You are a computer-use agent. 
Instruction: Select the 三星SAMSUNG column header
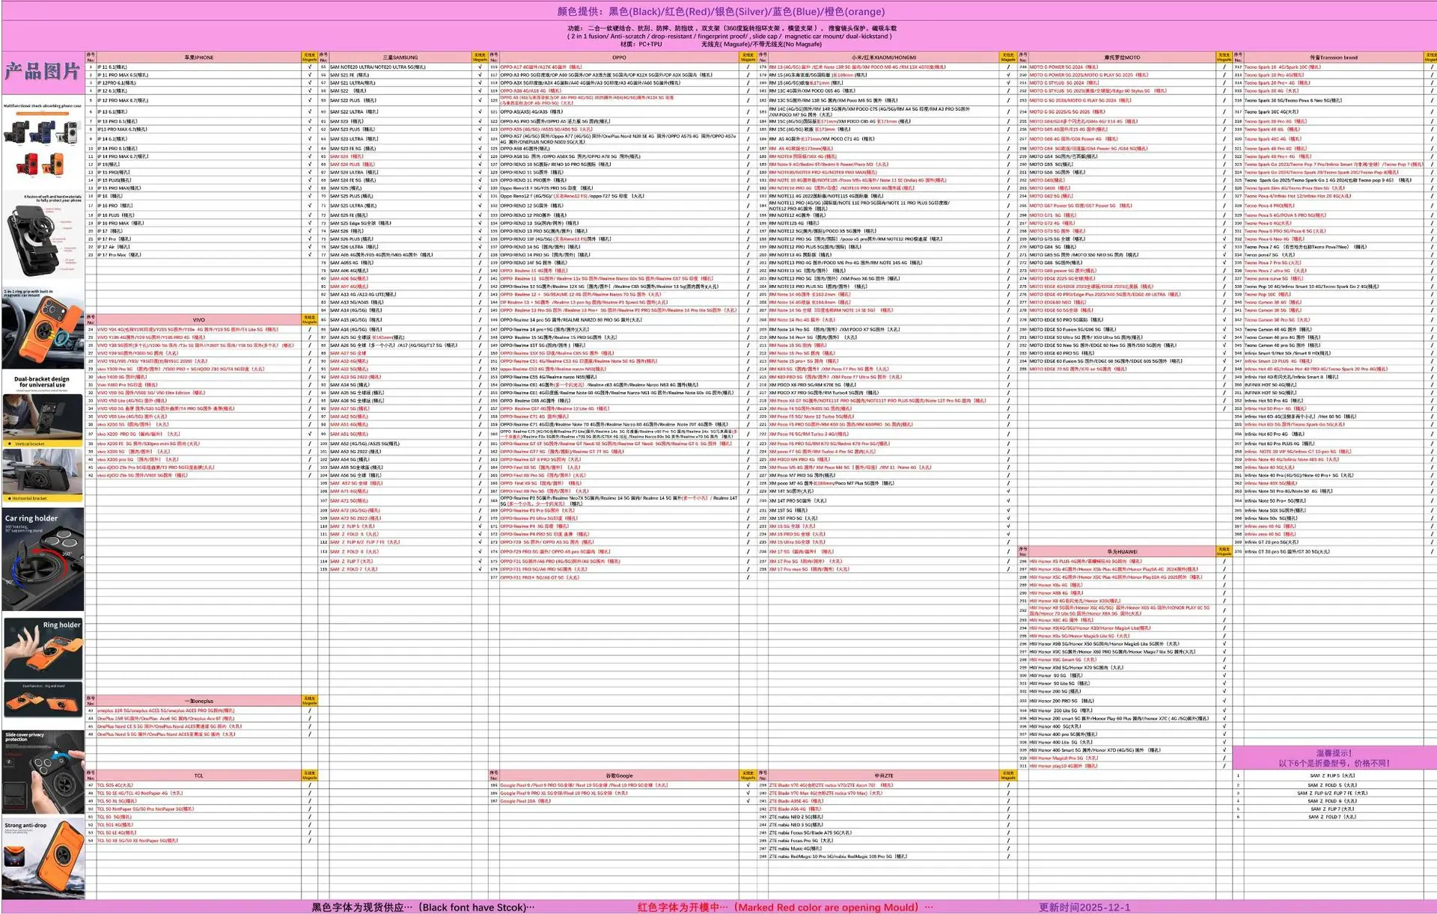[400, 58]
